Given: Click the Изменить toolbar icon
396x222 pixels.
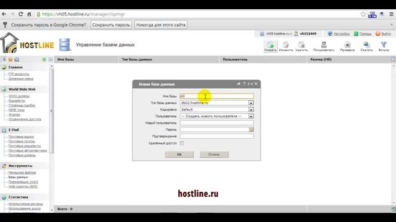Looking at the screenshot, I should [286, 47].
